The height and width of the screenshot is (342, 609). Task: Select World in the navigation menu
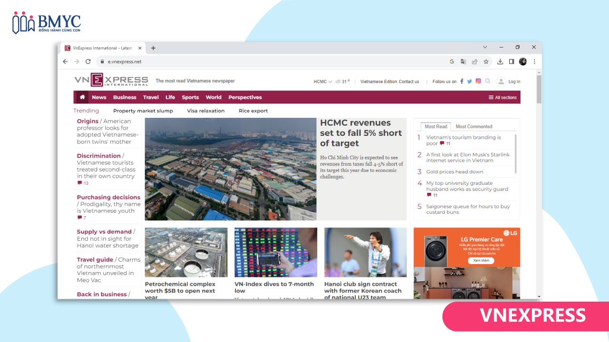point(213,97)
